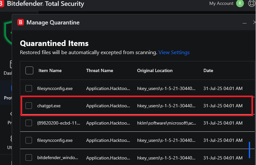Image resolution: width=256 pixels, height=165 pixels.
Task: Sort by Item Name column header
Action: click(50, 70)
